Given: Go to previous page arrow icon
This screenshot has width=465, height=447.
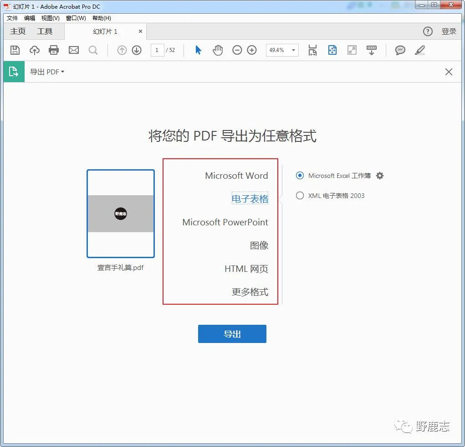Looking at the screenshot, I should 122,50.
